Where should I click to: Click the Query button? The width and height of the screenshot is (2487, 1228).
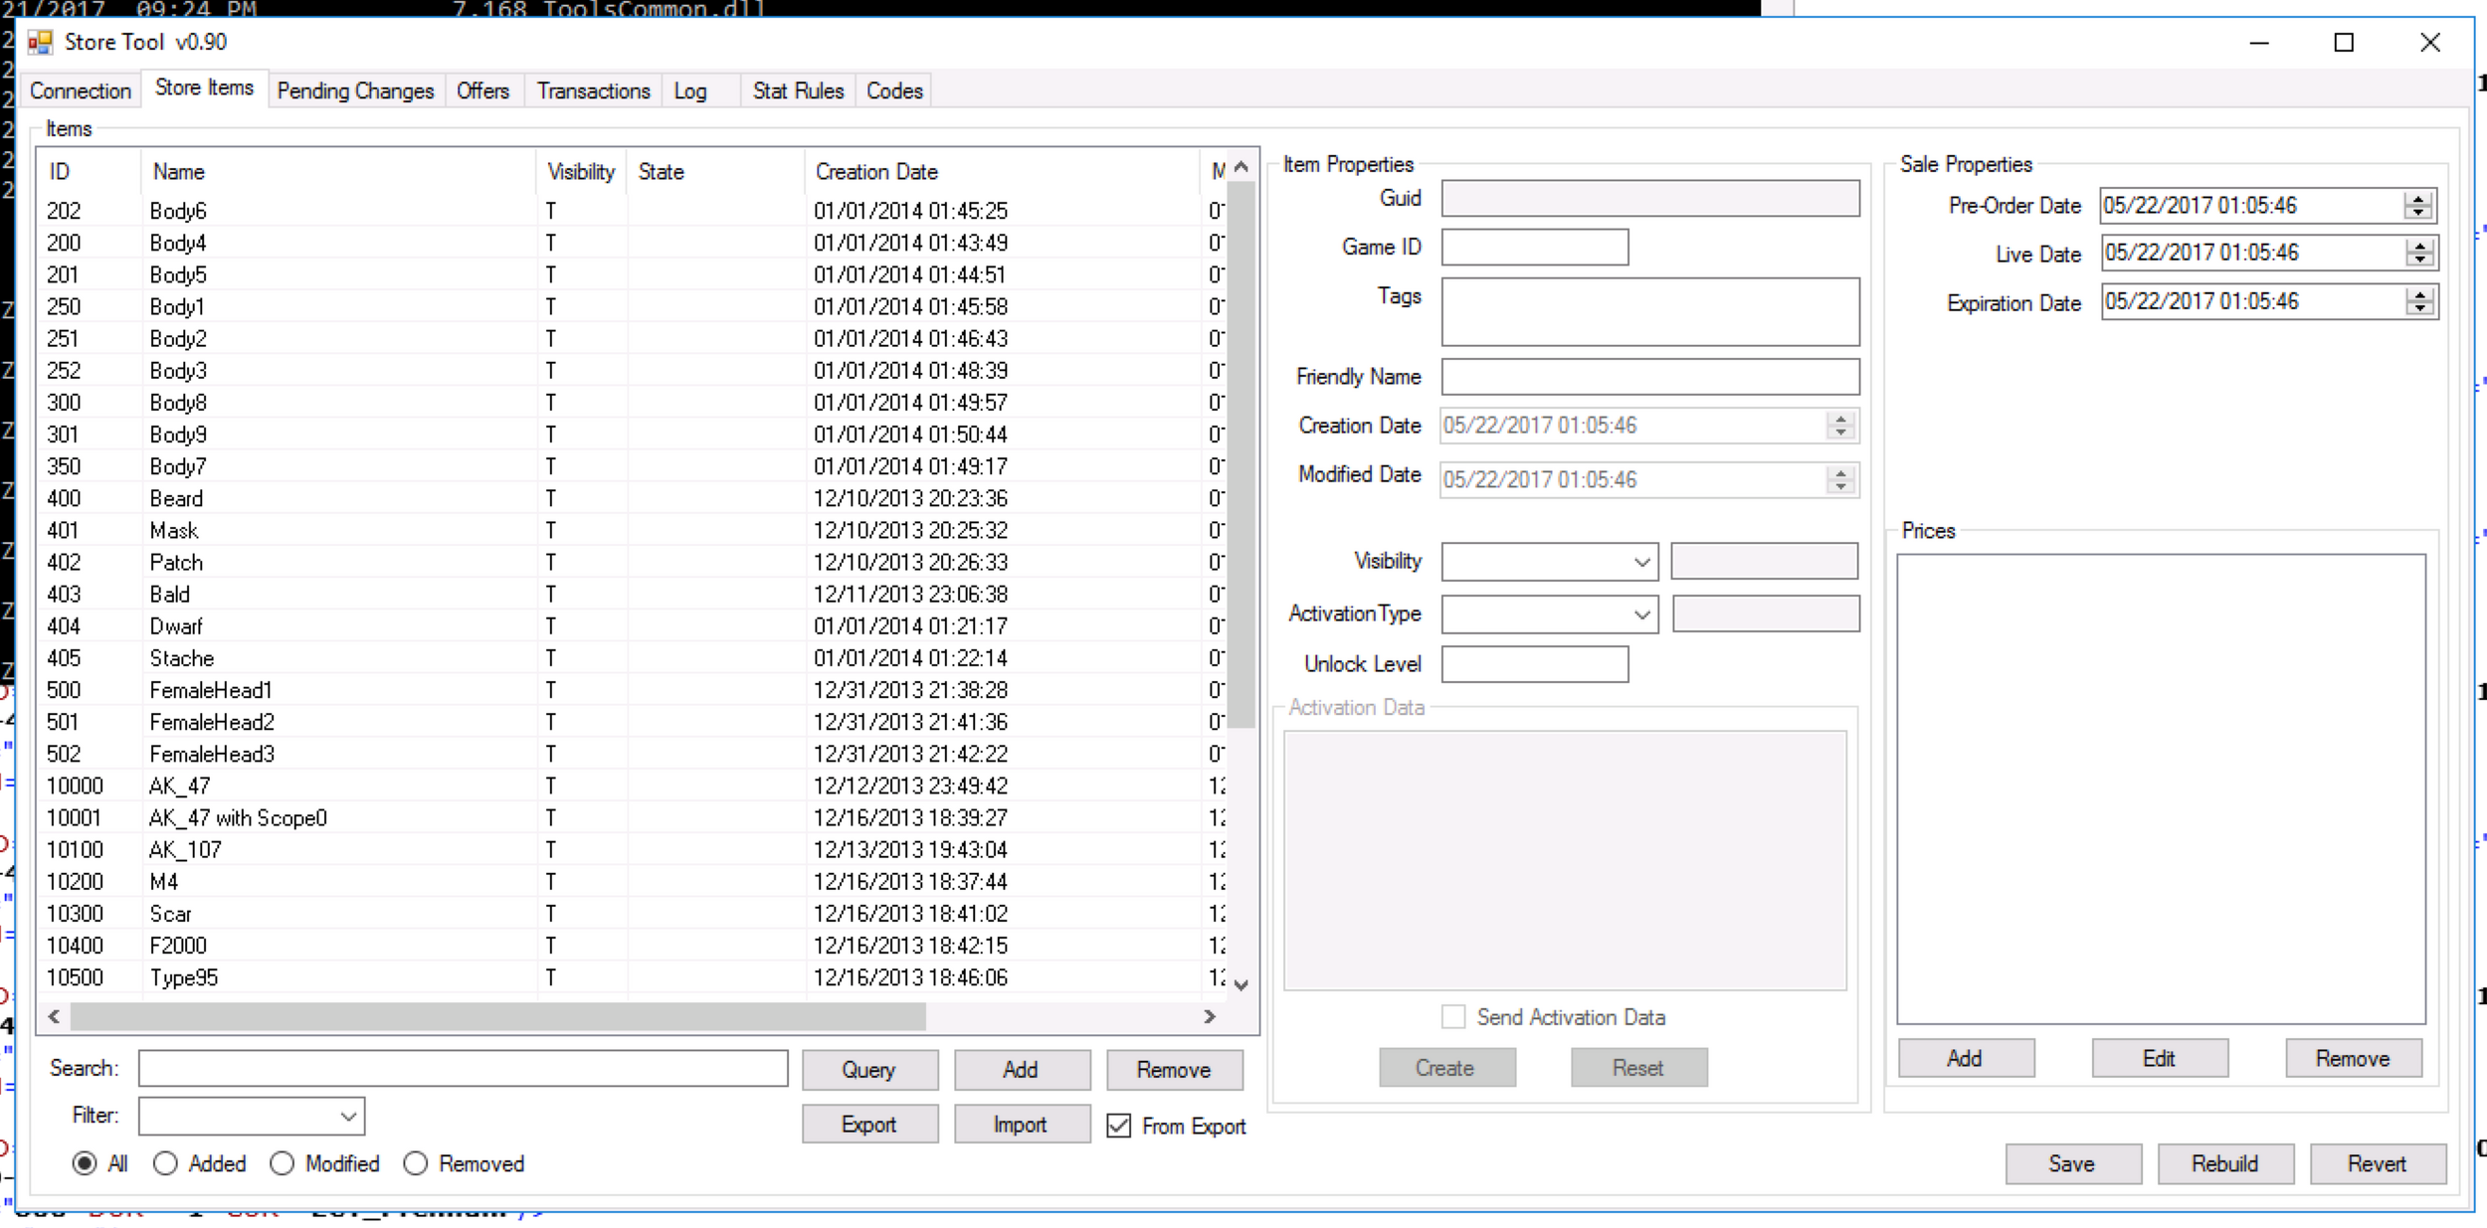pyautogui.click(x=869, y=1070)
